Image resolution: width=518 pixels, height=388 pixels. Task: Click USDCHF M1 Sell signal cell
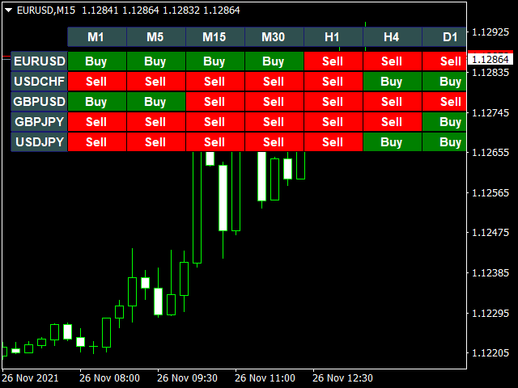coord(97,81)
